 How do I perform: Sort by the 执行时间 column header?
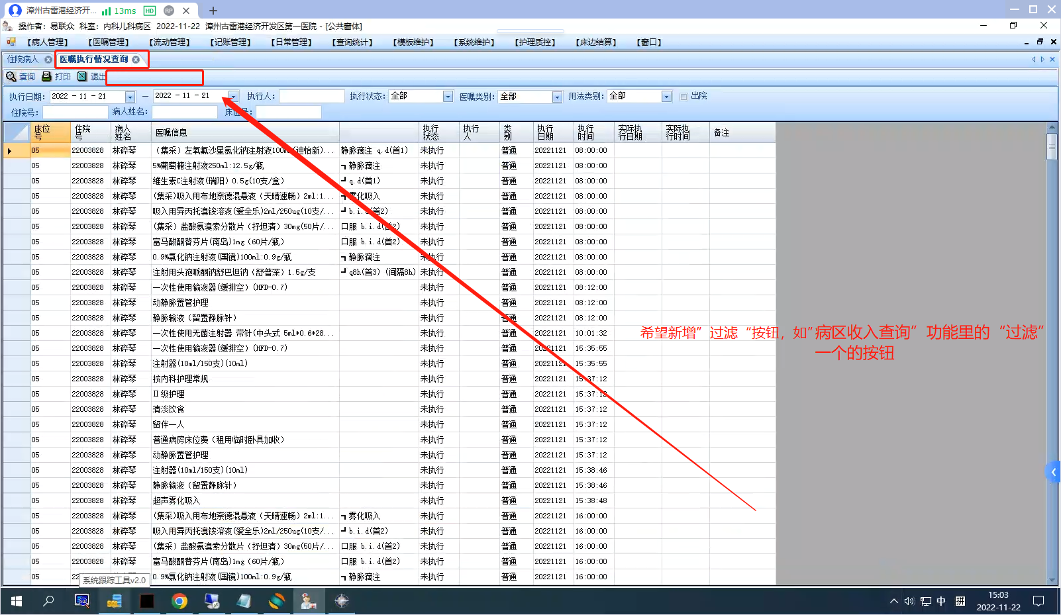pyautogui.click(x=594, y=132)
